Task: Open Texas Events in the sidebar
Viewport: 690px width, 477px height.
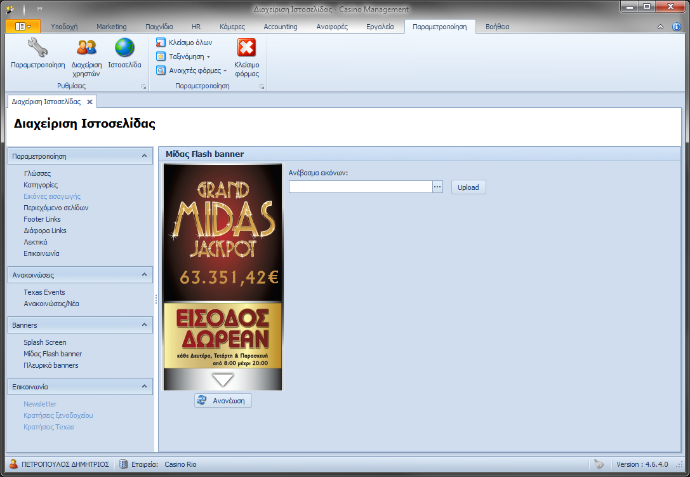Action: [44, 292]
